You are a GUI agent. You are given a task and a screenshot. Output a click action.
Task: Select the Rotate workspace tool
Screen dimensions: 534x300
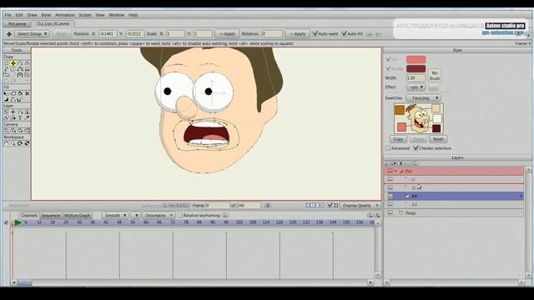(20, 143)
